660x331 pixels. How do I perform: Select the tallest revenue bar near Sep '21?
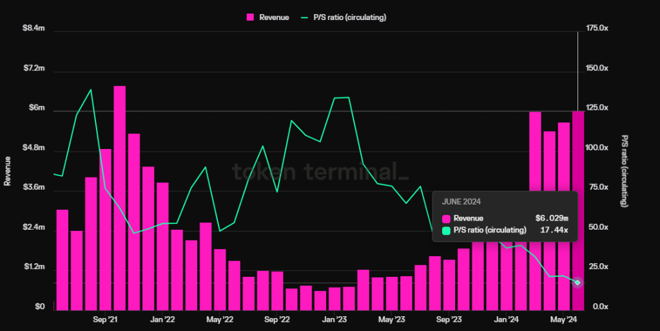pyautogui.click(x=119, y=198)
